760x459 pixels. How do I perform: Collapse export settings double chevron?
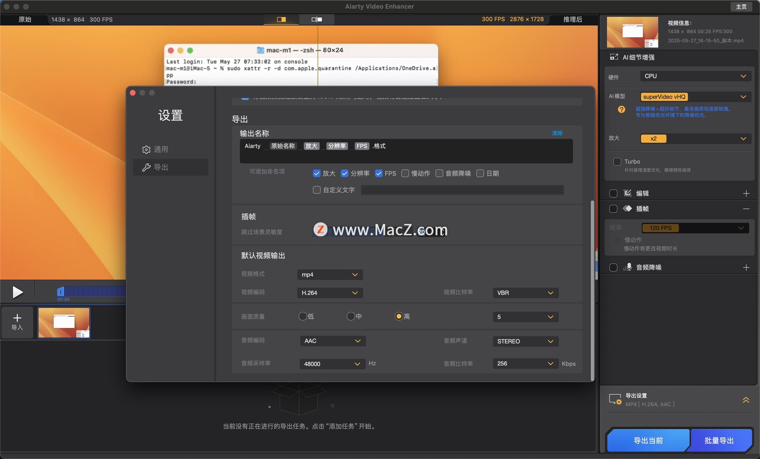(x=746, y=400)
